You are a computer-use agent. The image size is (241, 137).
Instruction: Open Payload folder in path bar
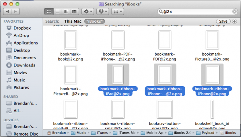[206, 133]
